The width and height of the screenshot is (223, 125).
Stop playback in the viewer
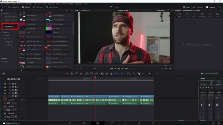tap(119, 69)
